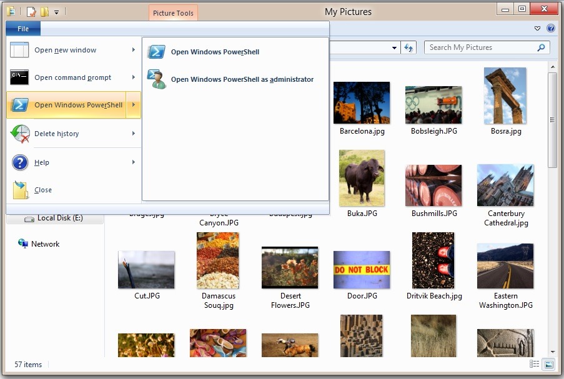564x379 pixels.
Task: Click the File tab button
Action: [x=23, y=28]
